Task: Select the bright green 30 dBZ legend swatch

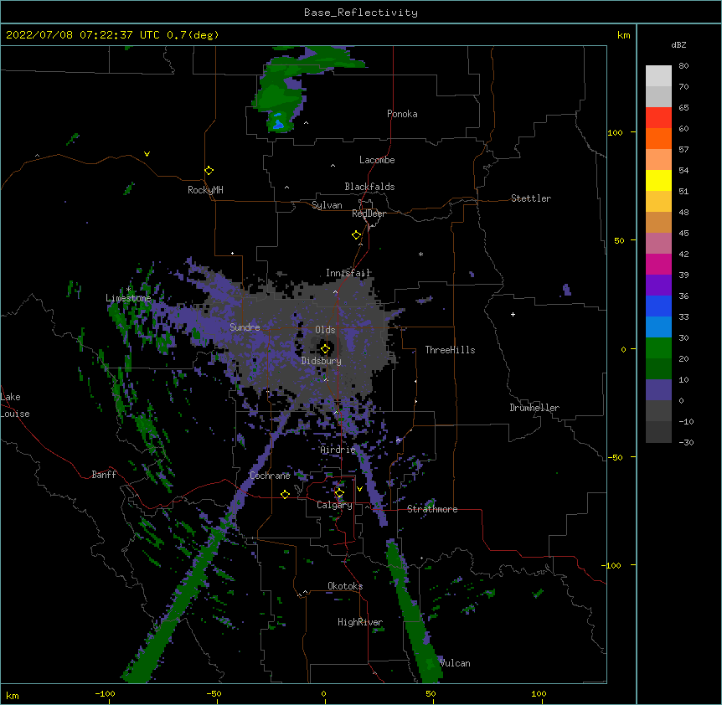Action: (x=658, y=348)
